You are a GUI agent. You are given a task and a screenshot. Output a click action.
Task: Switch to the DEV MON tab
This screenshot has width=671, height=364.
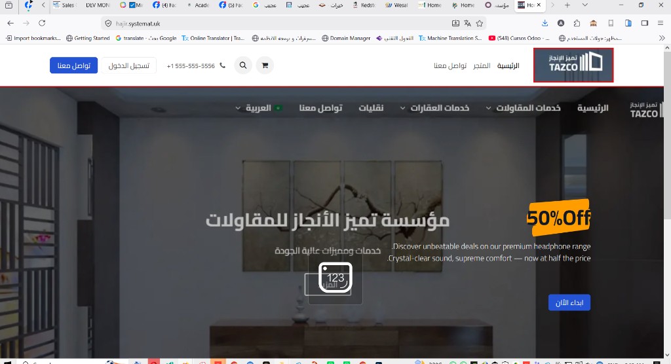[98, 5]
